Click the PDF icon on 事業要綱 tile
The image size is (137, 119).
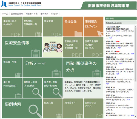56,35
